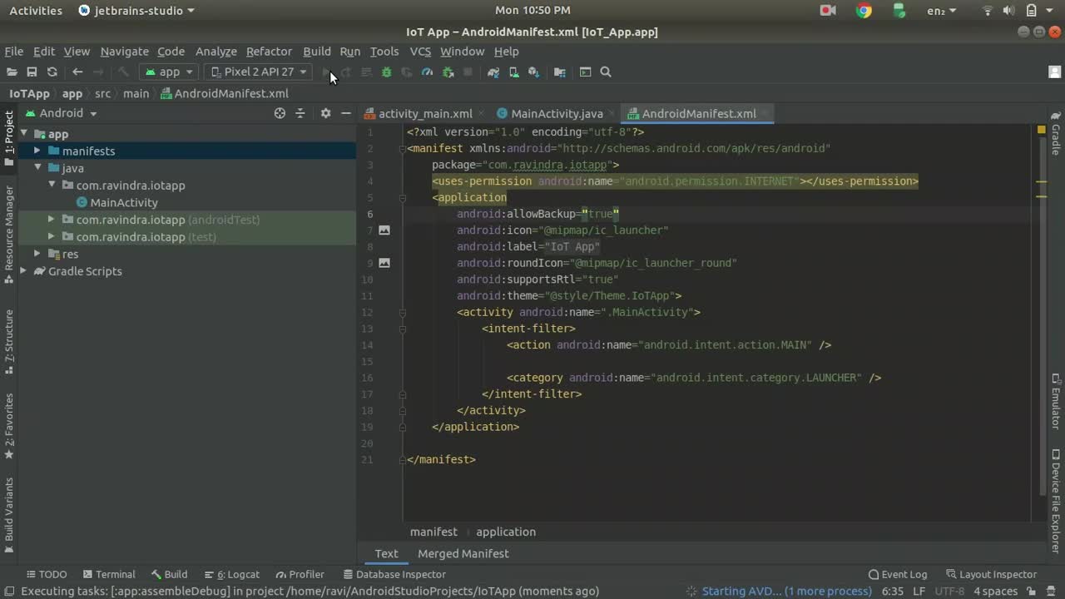Viewport: 1065px width, 599px height.
Task: Collapse the app module node
Action: point(24,134)
